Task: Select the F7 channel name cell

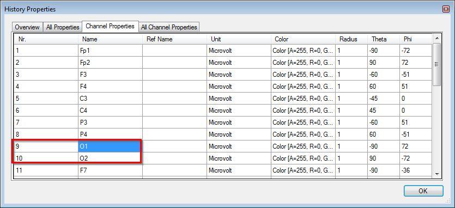Action: point(110,170)
